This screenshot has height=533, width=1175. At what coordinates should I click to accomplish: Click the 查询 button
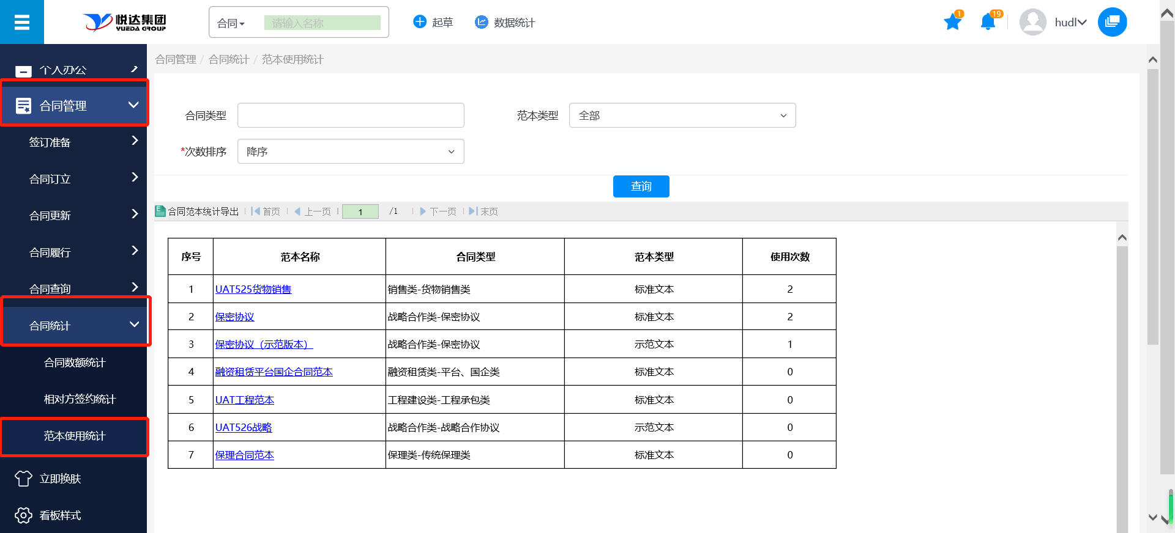point(641,186)
